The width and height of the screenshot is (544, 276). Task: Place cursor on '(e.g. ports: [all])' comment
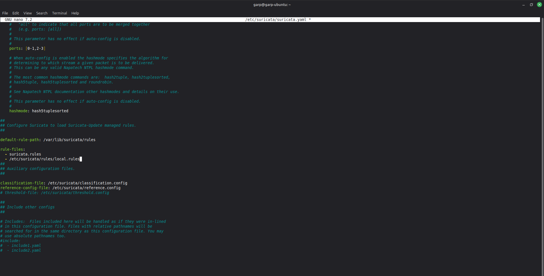(35, 29)
